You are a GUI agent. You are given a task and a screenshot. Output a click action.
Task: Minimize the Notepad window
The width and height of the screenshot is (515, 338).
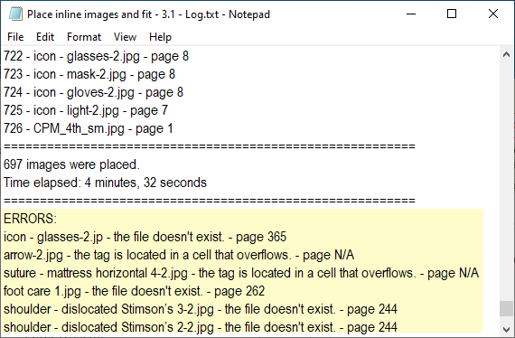[411, 14]
